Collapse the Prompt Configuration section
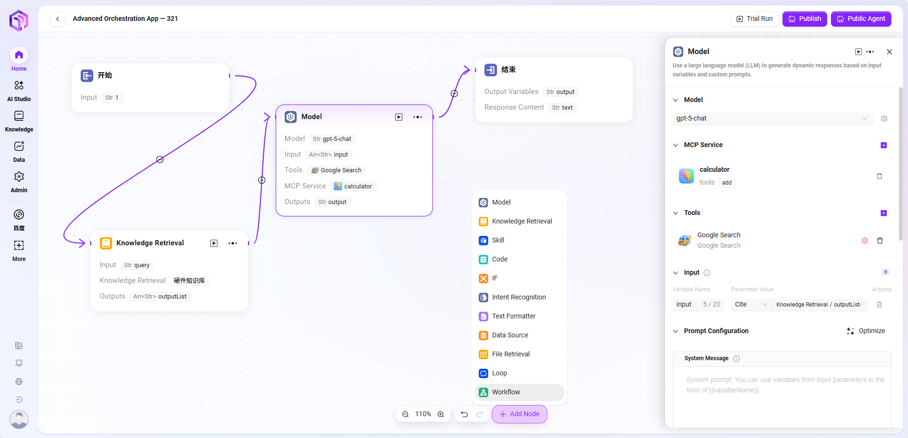The image size is (908, 438). click(x=676, y=331)
